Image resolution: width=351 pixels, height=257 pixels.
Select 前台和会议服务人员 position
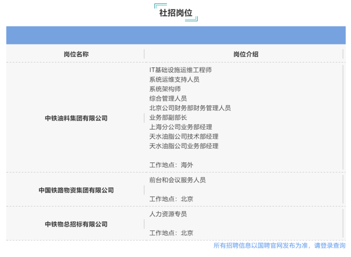click(178, 180)
